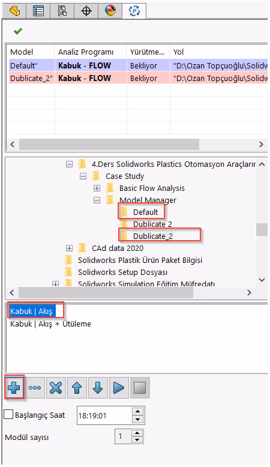The width and height of the screenshot is (270, 467).
Task: Select the Basic Flow Analysis folder
Action: [152, 188]
